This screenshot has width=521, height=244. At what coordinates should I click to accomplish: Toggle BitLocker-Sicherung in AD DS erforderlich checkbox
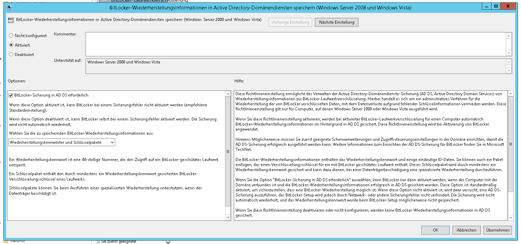point(11,95)
